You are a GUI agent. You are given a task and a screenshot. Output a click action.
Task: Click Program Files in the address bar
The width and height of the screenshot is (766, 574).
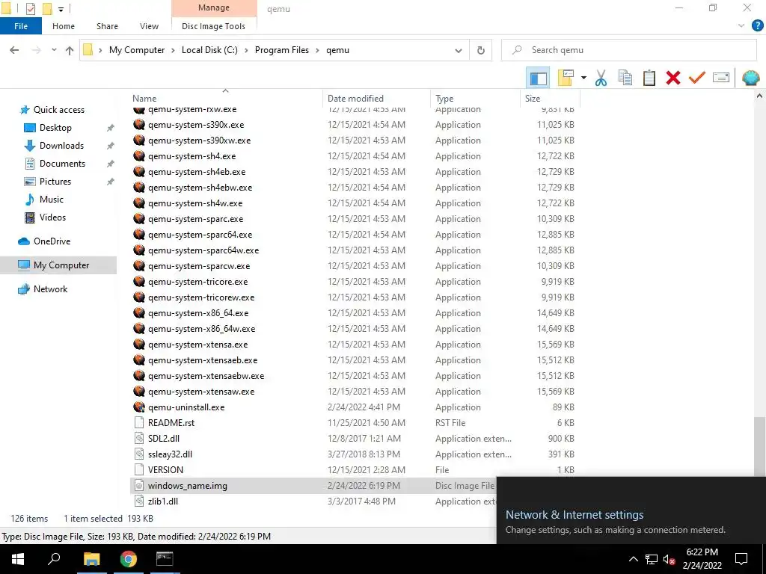[282, 50]
